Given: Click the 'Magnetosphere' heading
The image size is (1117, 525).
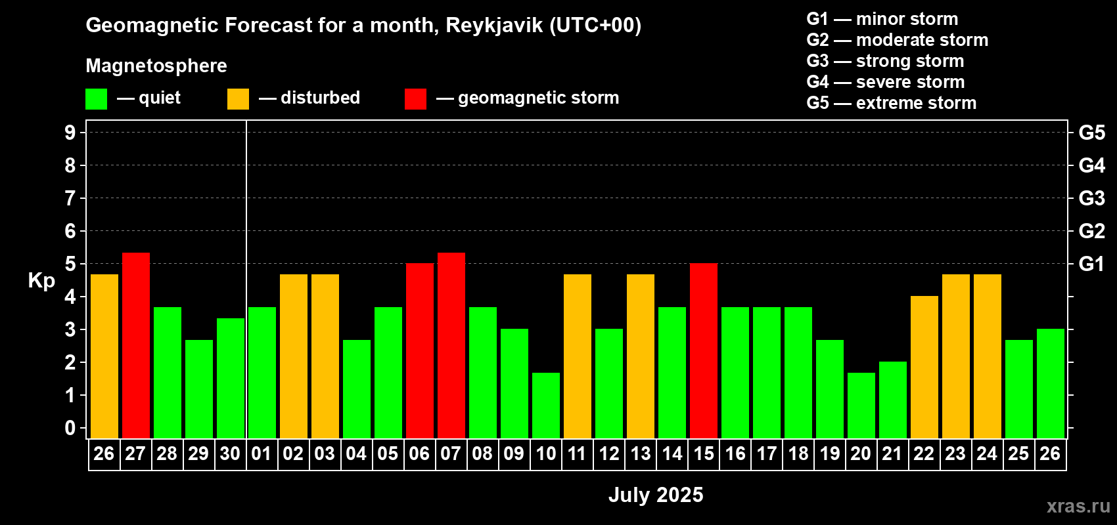Looking at the screenshot, I should pos(156,66).
